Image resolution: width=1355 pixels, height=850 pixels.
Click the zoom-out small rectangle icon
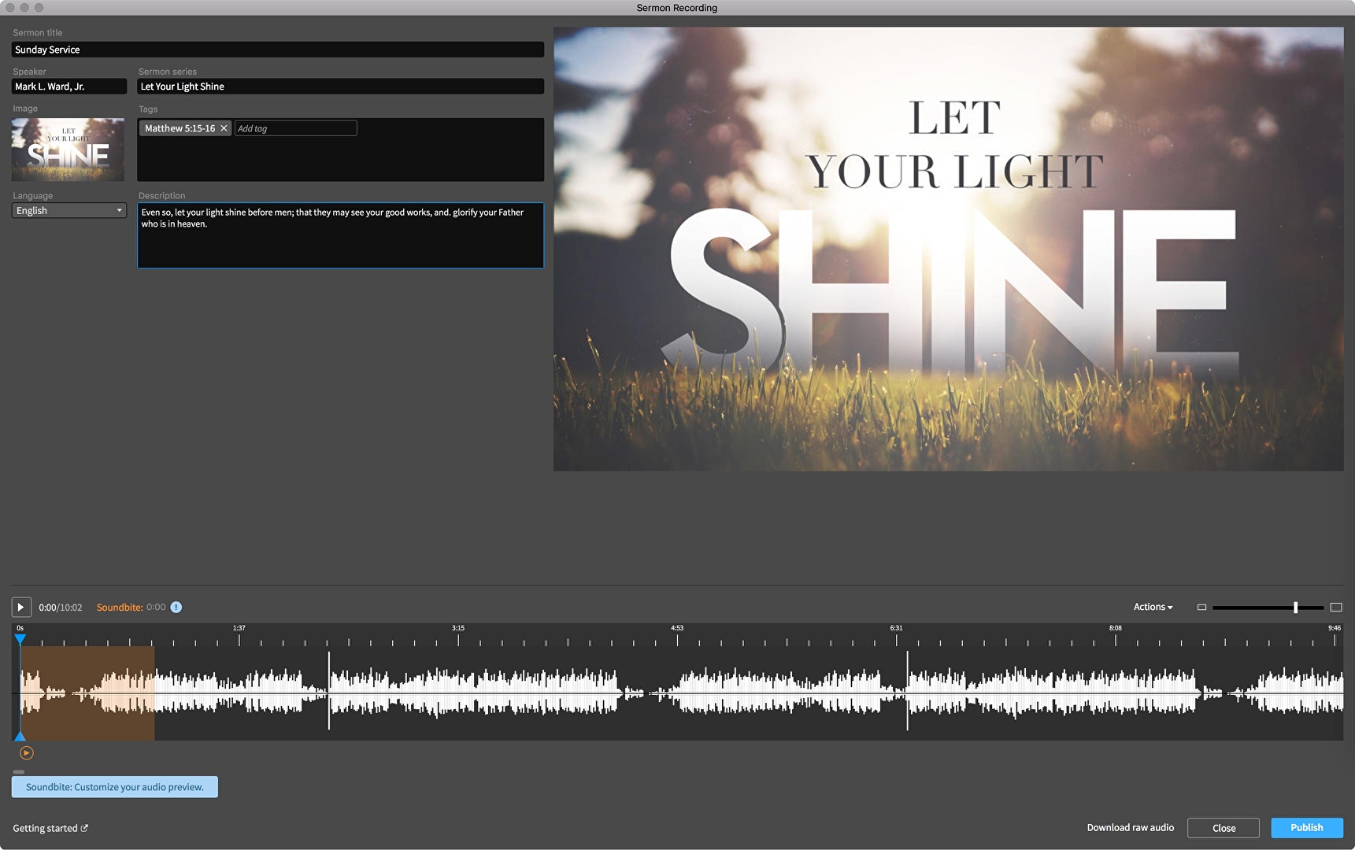1201,607
